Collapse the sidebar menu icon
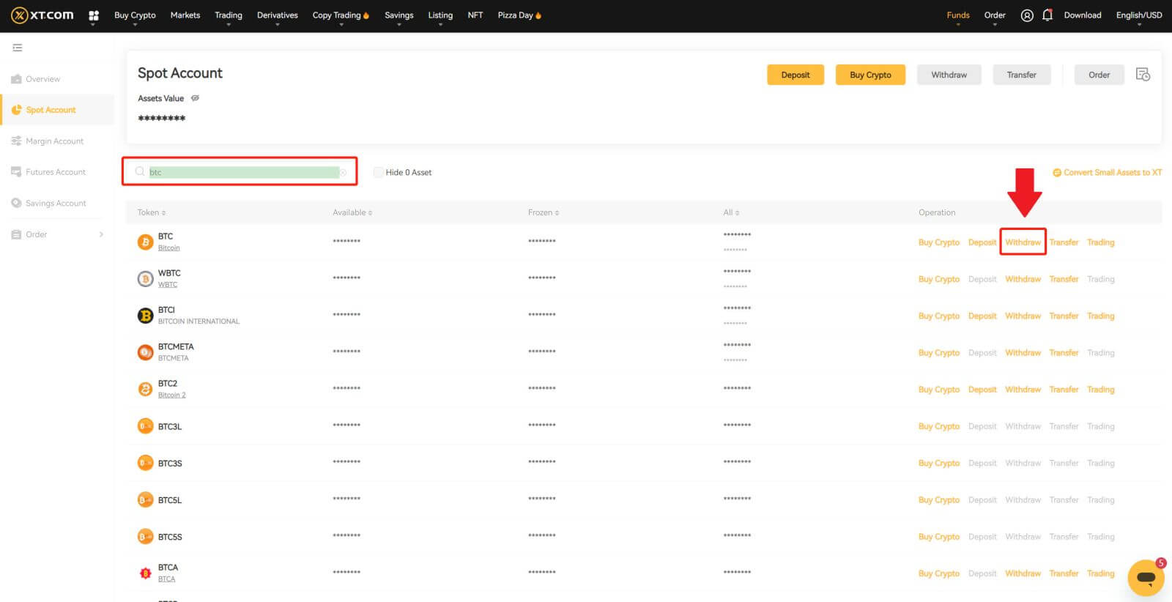 click(18, 48)
